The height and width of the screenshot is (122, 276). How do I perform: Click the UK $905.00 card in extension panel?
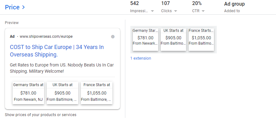pyautogui.click(x=173, y=39)
